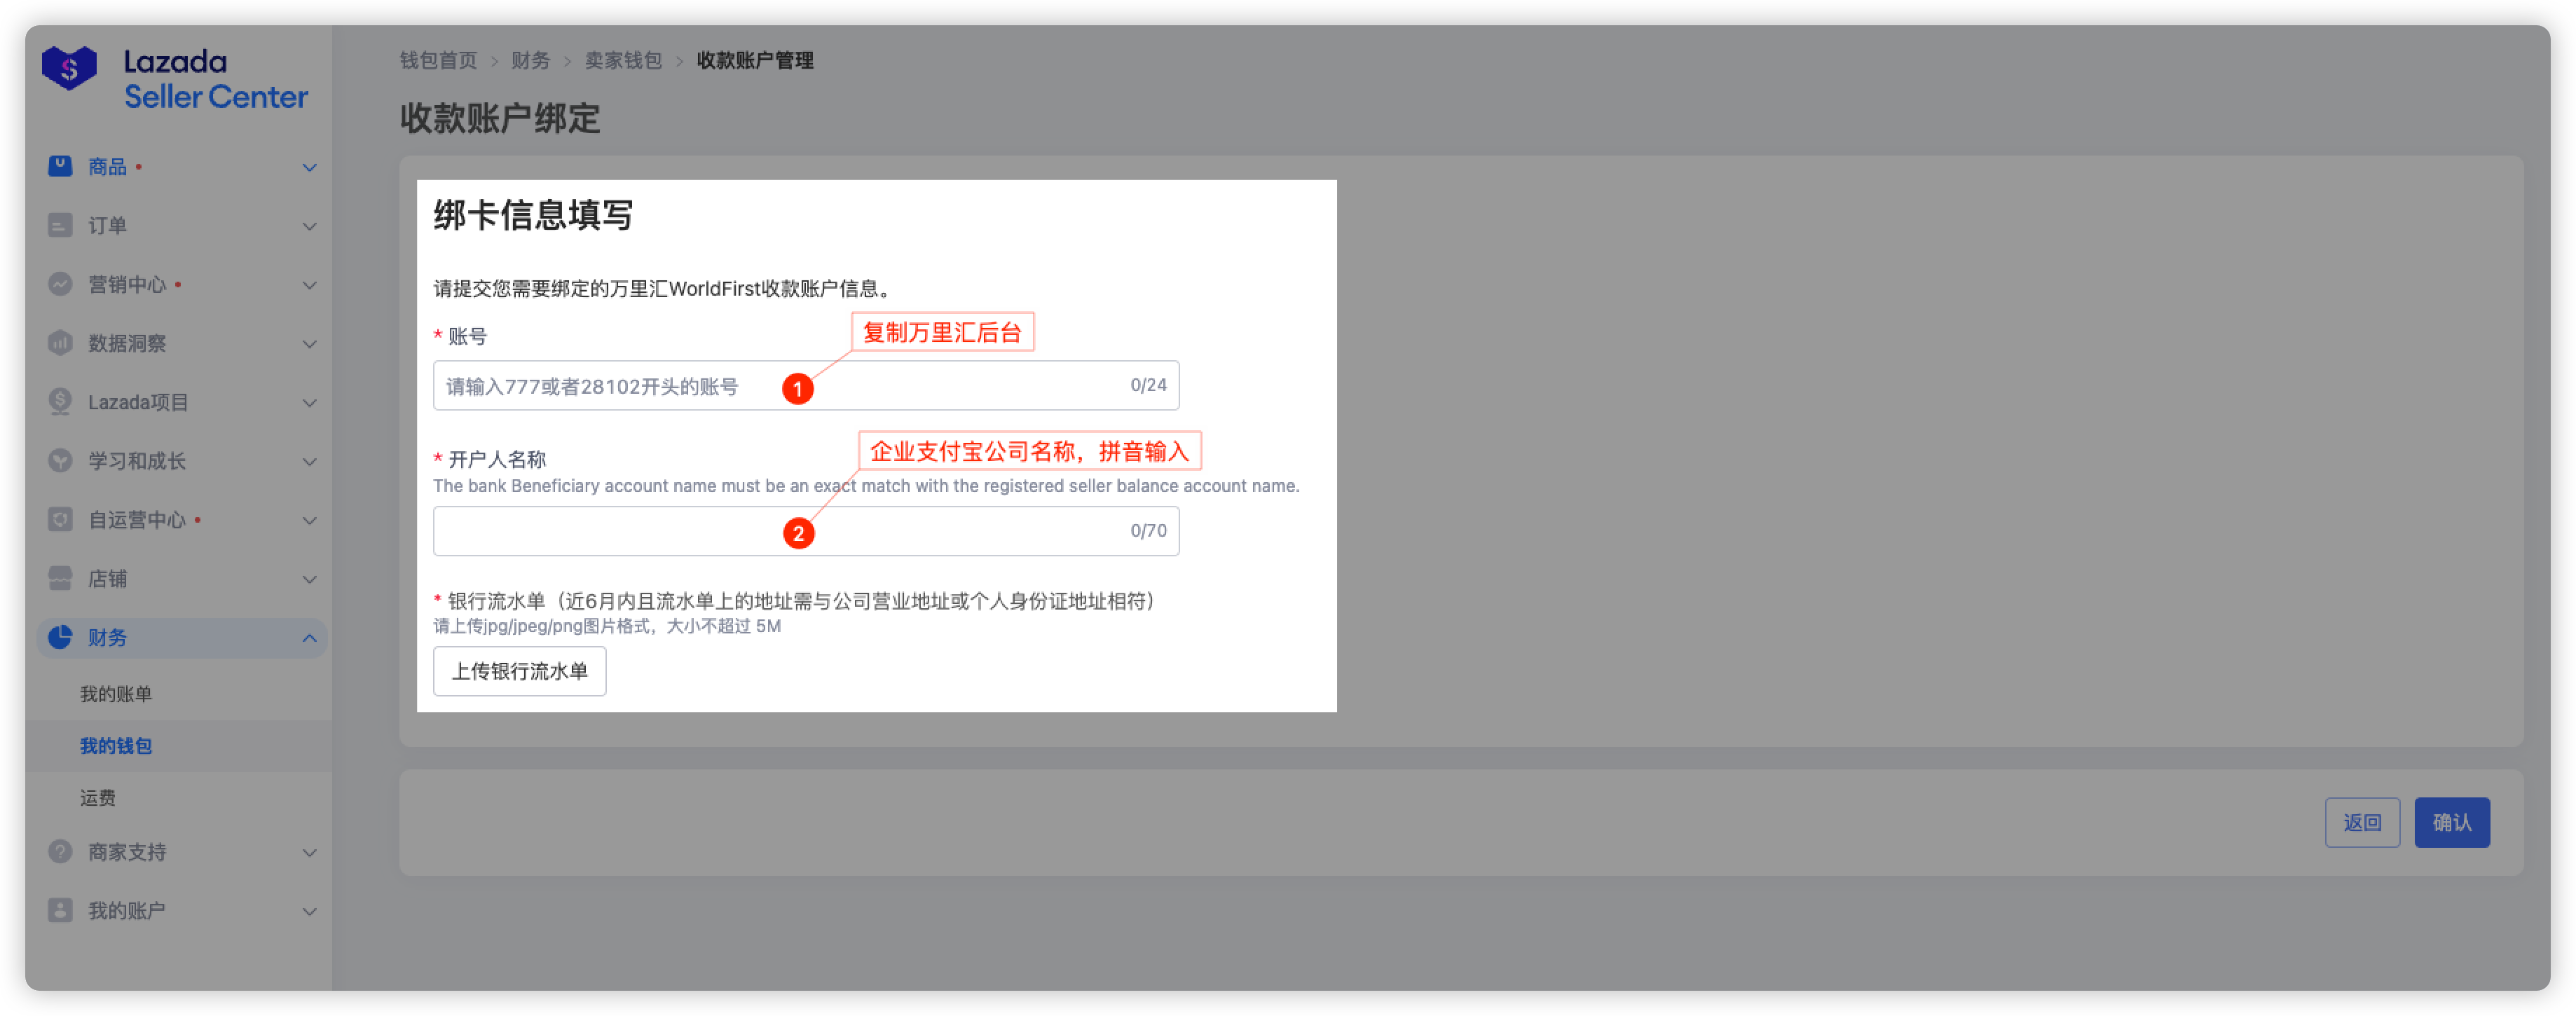Click the Lazada Seller Center logo
This screenshot has height=1016, width=2576.
coord(174,78)
